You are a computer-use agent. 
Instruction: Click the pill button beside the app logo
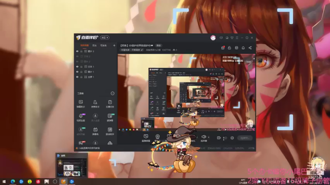(x=105, y=38)
